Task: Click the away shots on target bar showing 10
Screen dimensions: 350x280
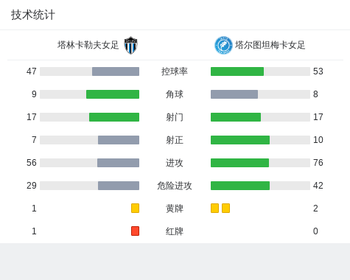Action: coord(240,140)
